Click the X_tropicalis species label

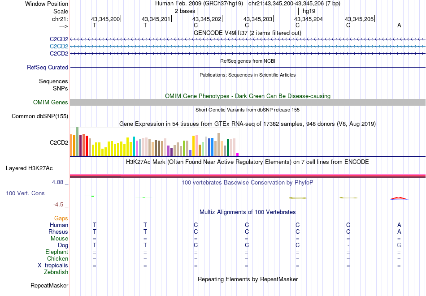click(x=53, y=266)
